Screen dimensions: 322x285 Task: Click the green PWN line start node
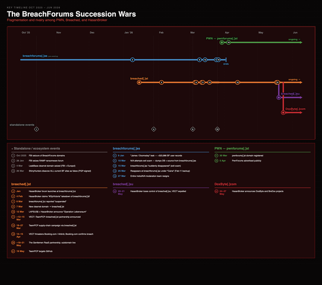(222, 43)
